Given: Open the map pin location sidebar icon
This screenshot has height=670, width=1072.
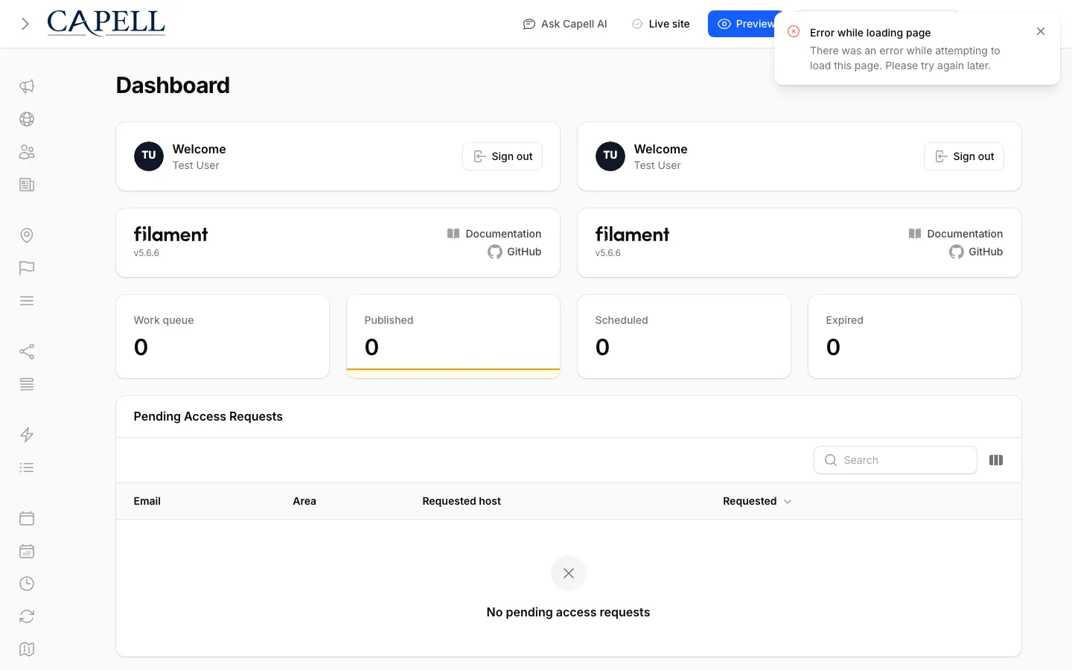Looking at the screenshot, I should (x=27, y=235).
